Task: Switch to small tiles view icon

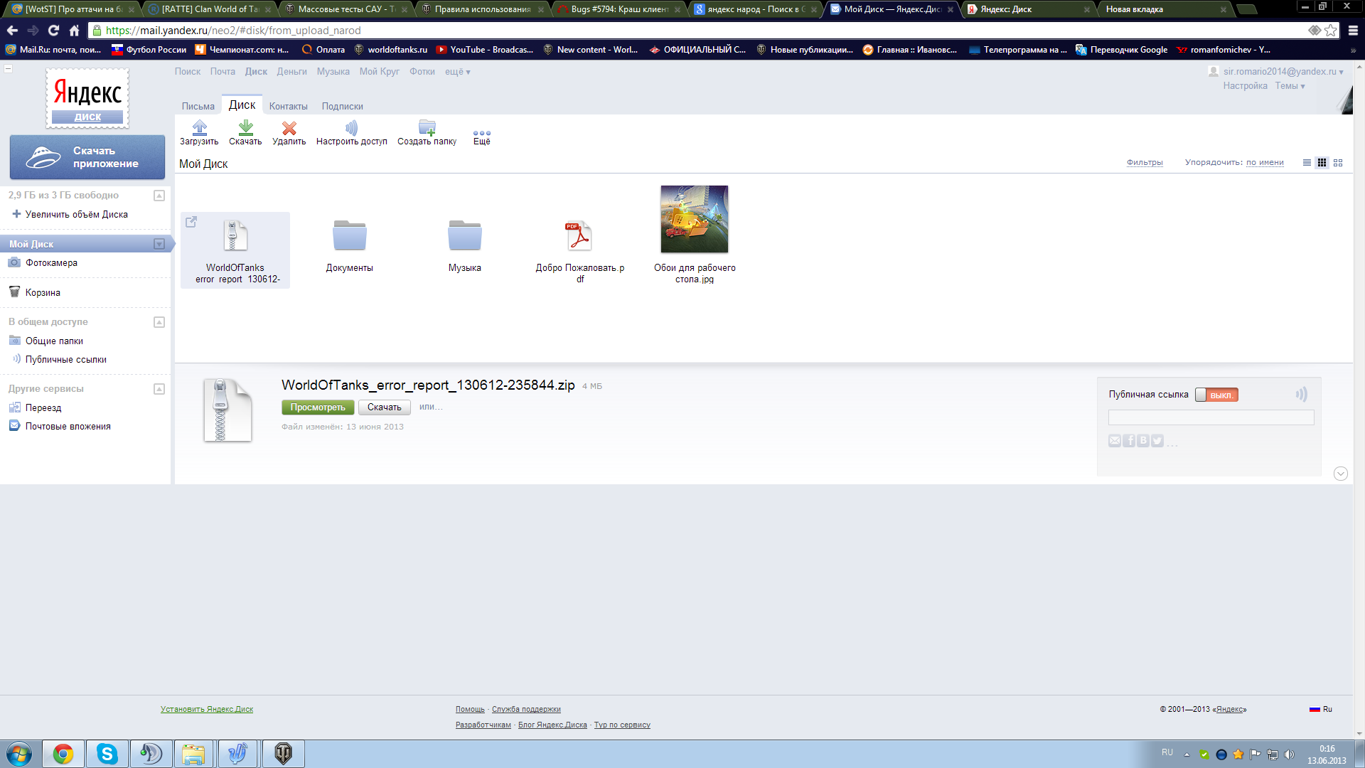Action: click(1322, 163)
